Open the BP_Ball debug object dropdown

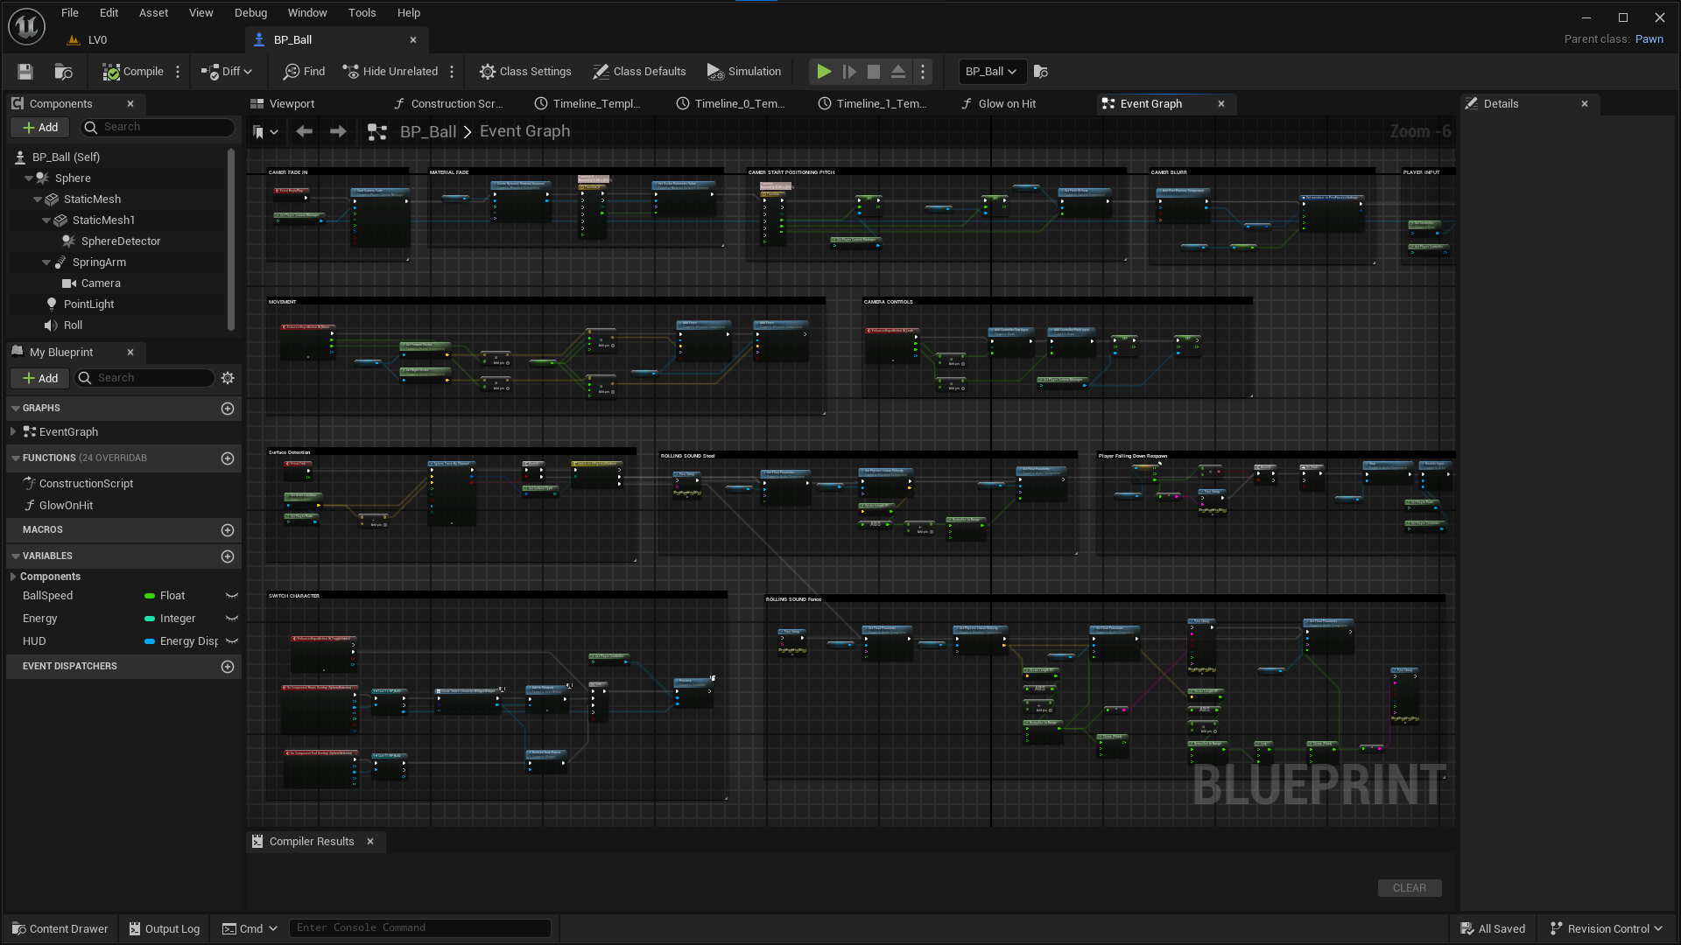click(x=991, y=72)
